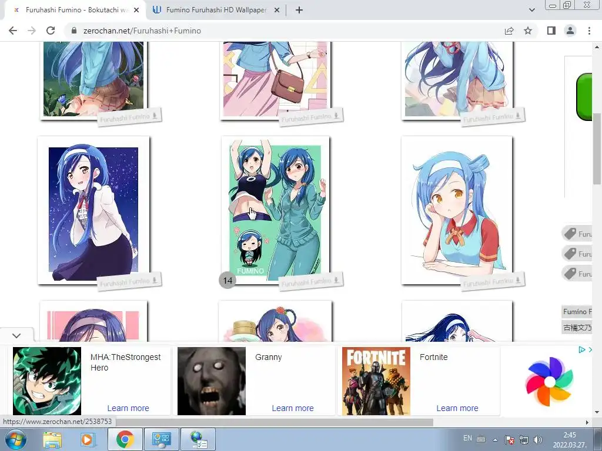
Task: Go back to the previous page
Action: tap(13, 31)
